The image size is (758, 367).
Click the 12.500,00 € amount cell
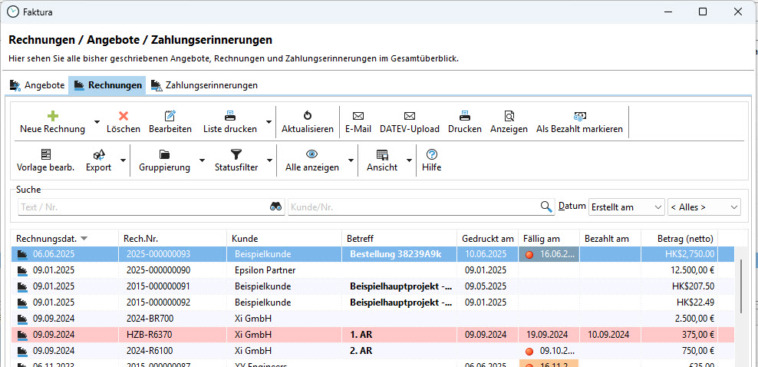pos(680,270)
